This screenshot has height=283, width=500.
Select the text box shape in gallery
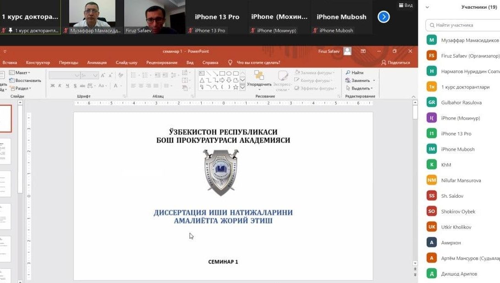point(202,73)
